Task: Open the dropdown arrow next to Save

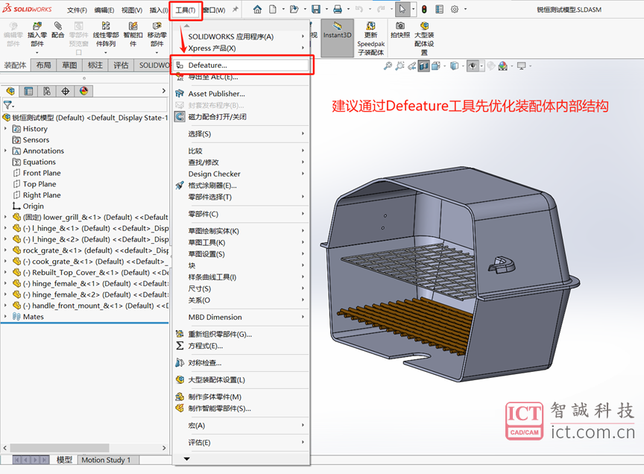Action: [x=326, y=9]
